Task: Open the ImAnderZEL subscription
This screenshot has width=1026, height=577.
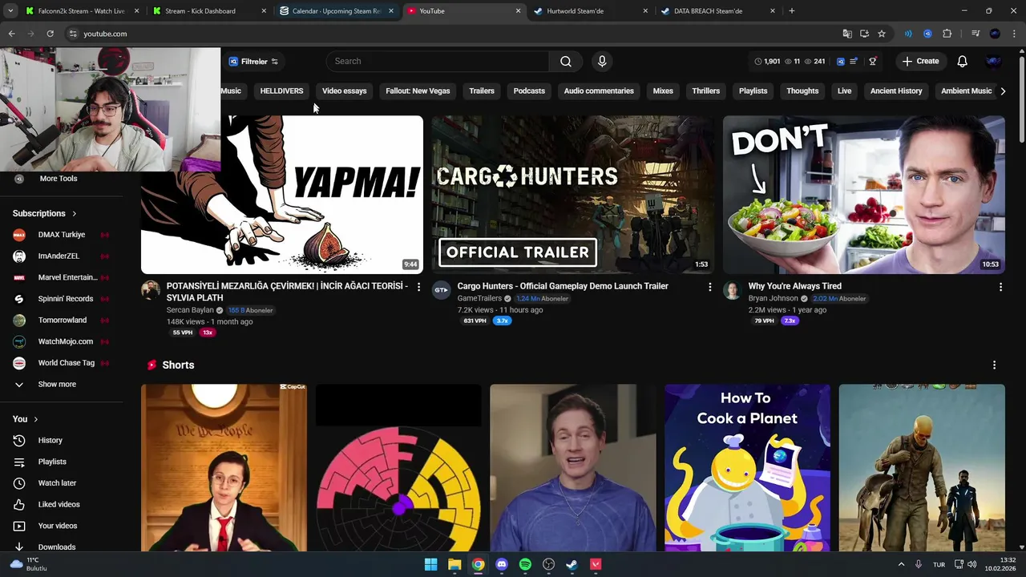Action: [x=61, y=256]
